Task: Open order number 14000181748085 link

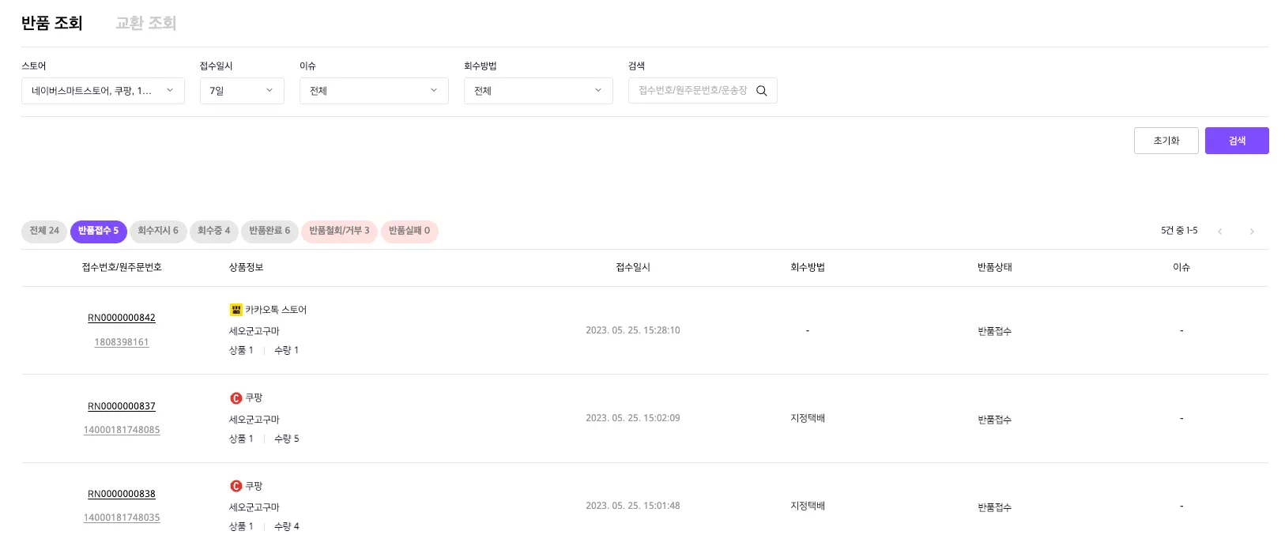Action: pyautogui.click(x=122, y=430)
